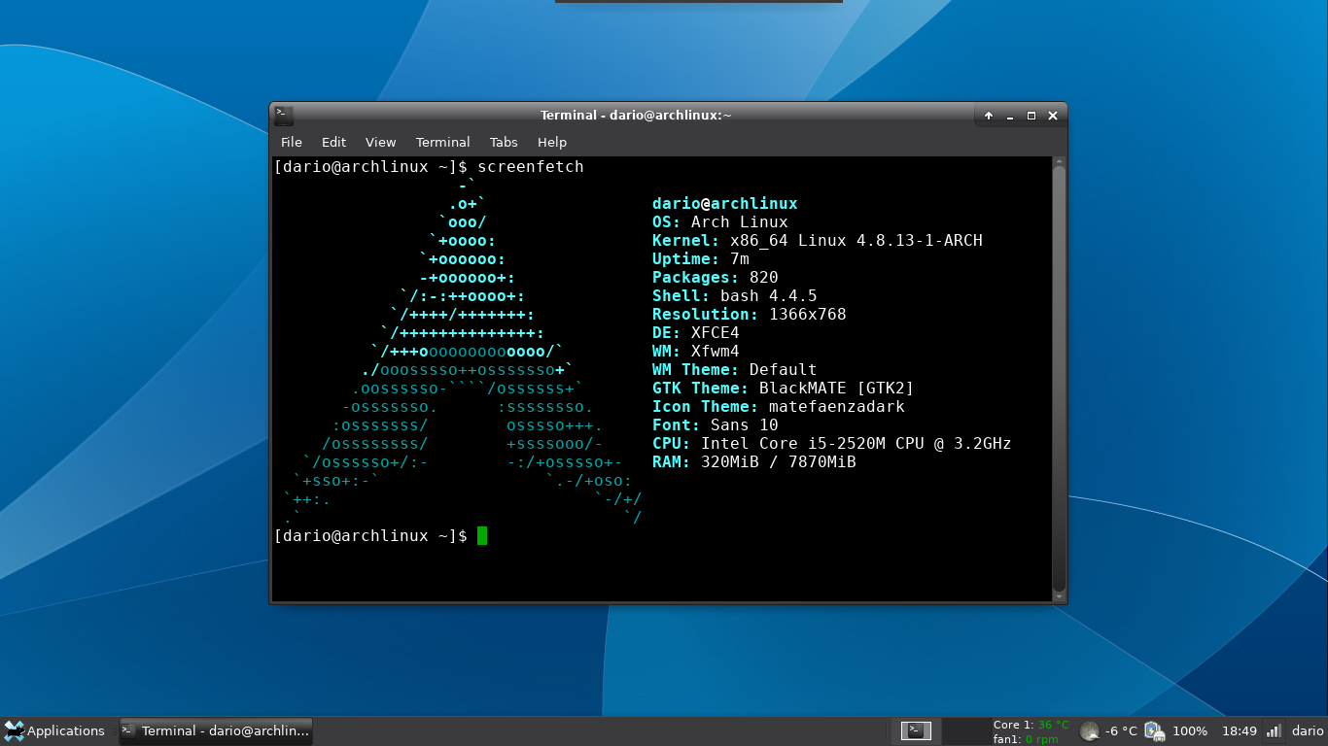
Task: Open the battery power manager icon
Action: click(x=1154, y=730)
